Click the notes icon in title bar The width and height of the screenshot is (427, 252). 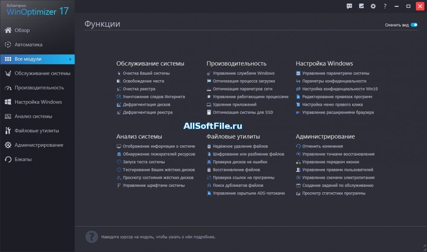point(361,6)
